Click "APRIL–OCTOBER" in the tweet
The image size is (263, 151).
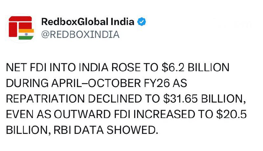coord(95,83)
